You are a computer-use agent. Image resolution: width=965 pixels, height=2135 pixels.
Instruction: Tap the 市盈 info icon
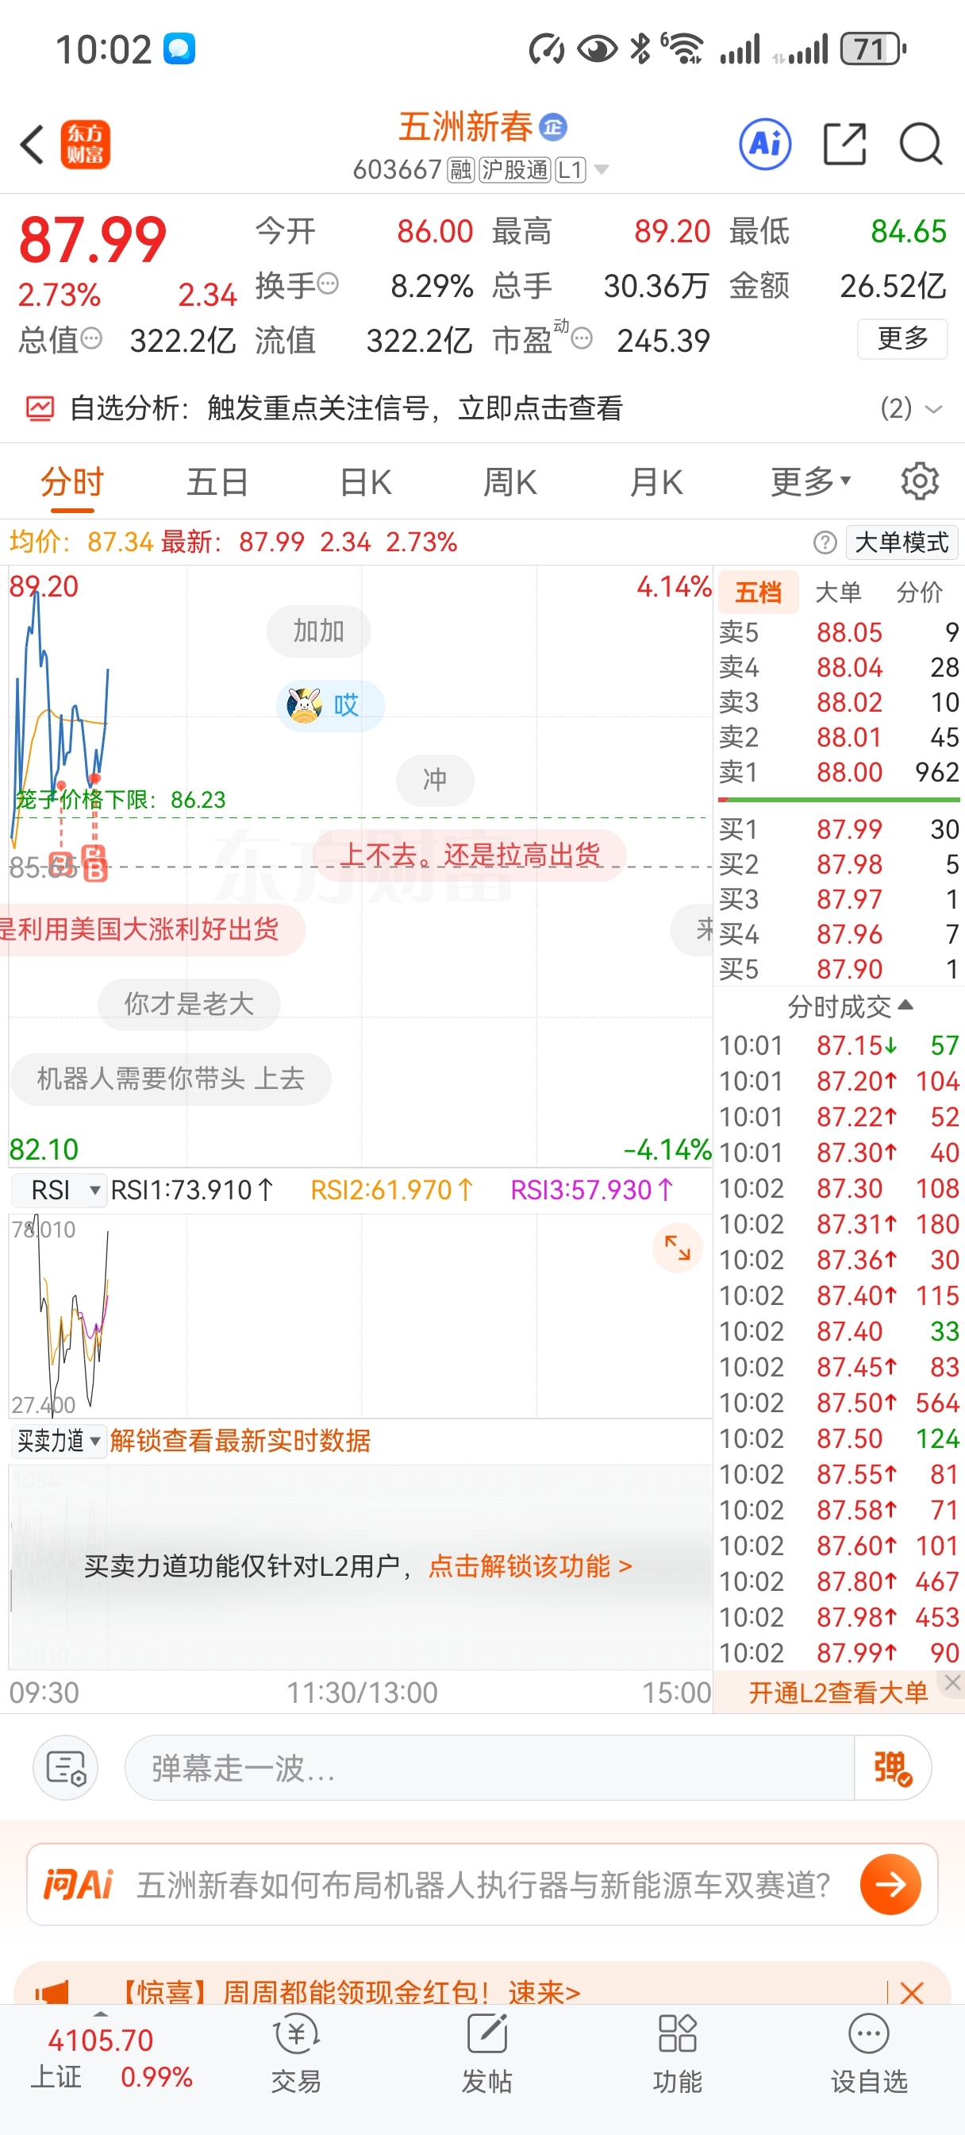582,338
